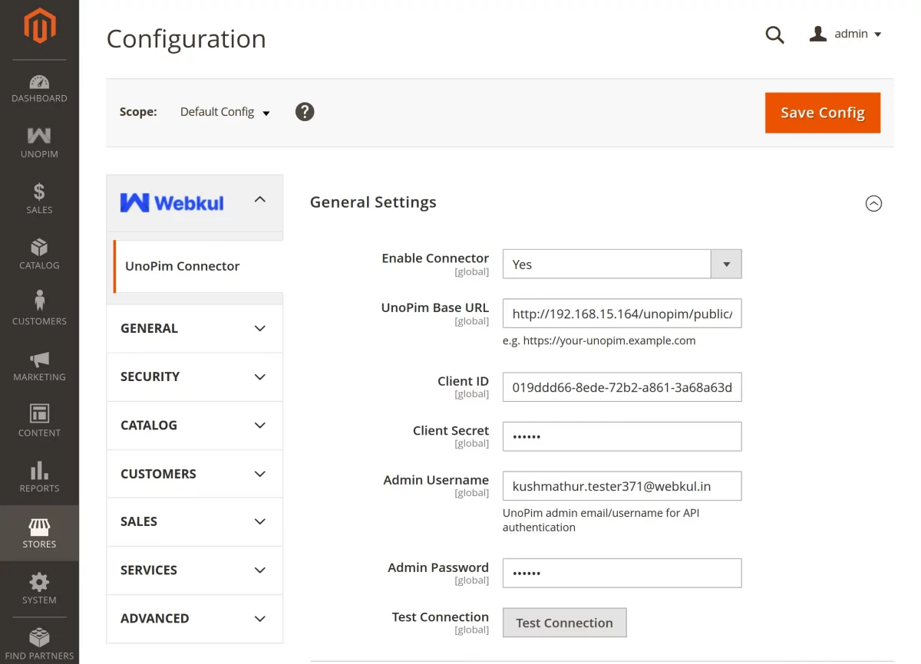Screen dimensions: 921x664
Task: Open the UnoPim sidebar menu
Action: click(39, 143)
